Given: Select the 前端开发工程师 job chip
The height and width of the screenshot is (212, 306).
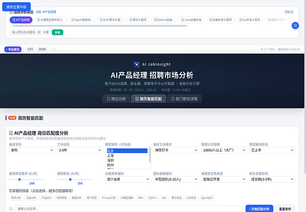Looking at the screenshot, I should tap(220, 20).
